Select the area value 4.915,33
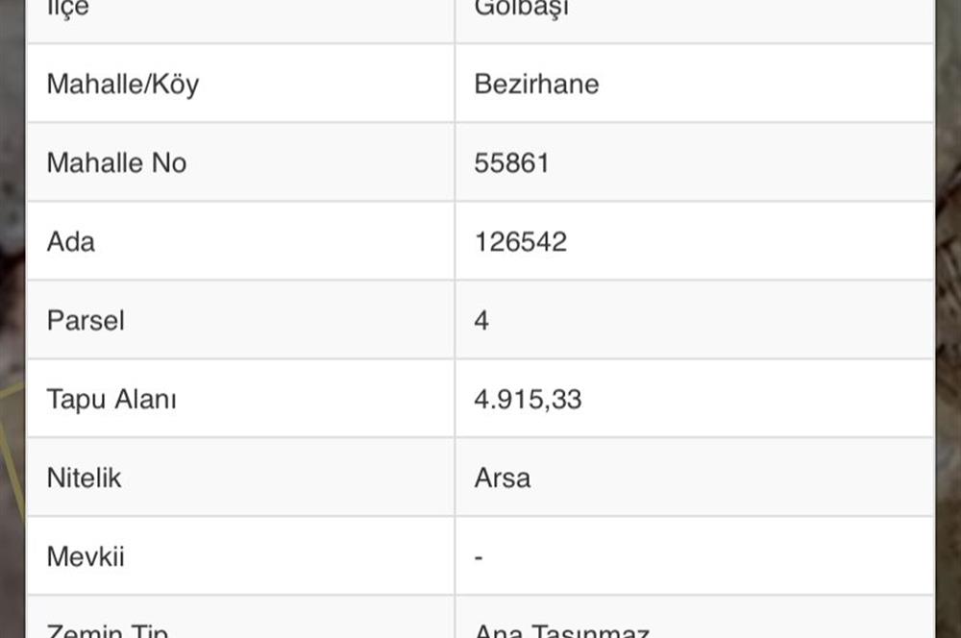 (528, 400)
